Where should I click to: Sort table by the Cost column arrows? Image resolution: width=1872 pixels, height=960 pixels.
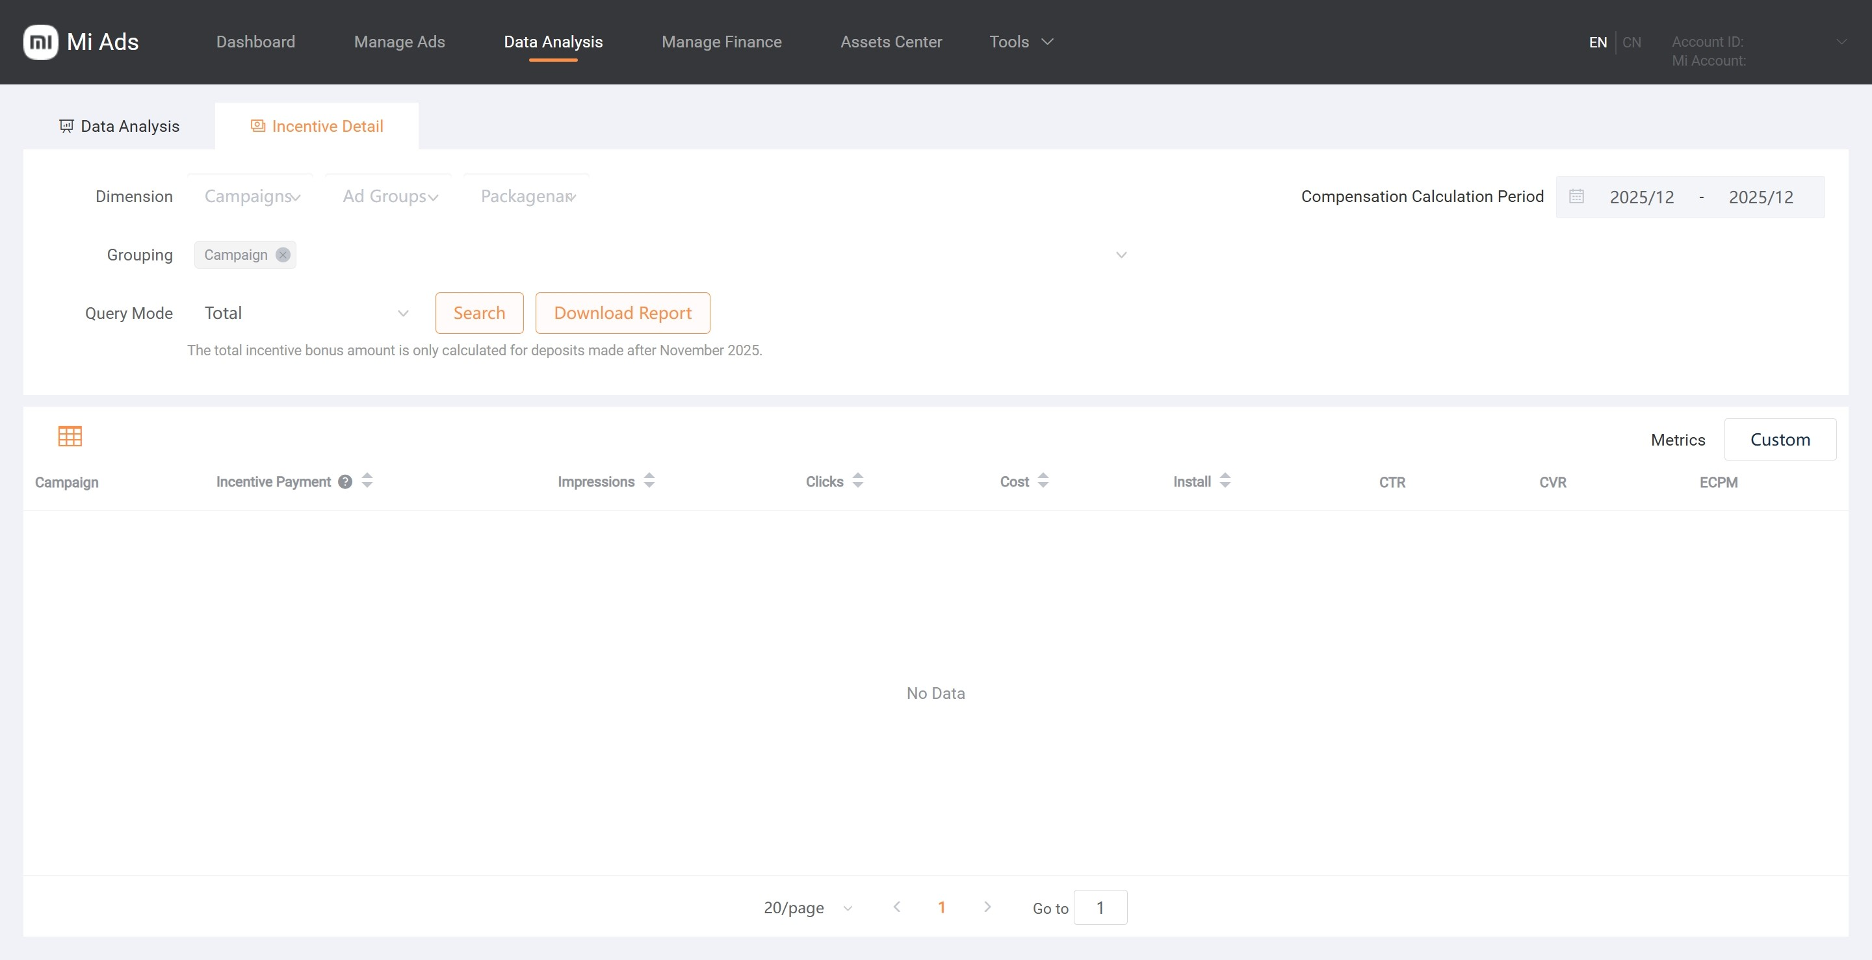(x=1043, y=481)
